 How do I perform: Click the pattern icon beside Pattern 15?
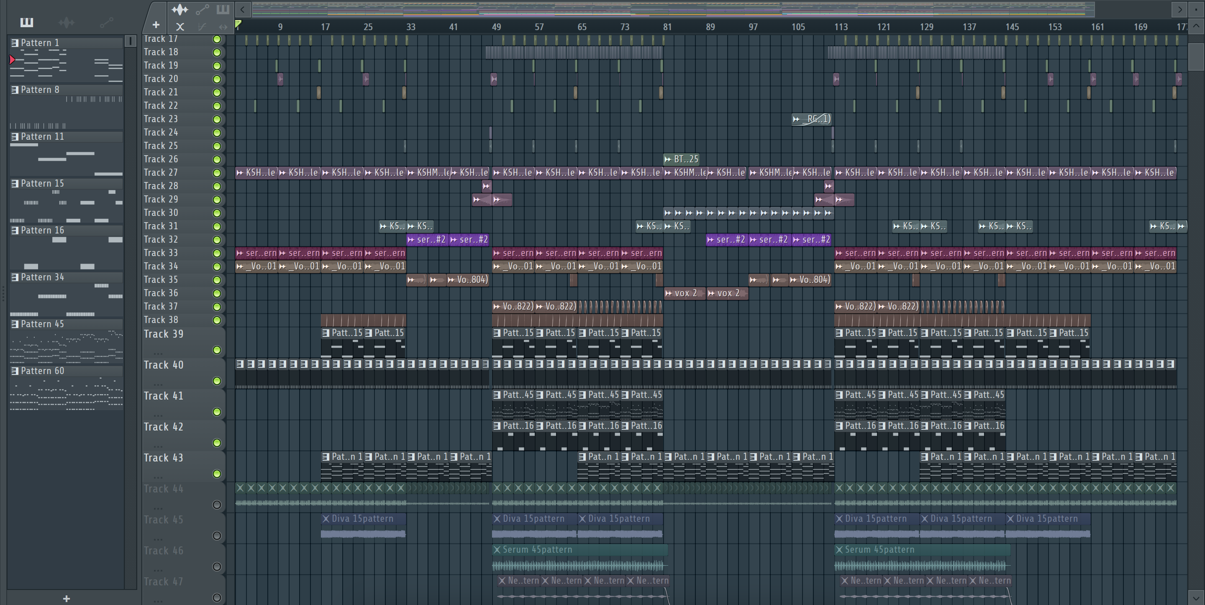15,183
